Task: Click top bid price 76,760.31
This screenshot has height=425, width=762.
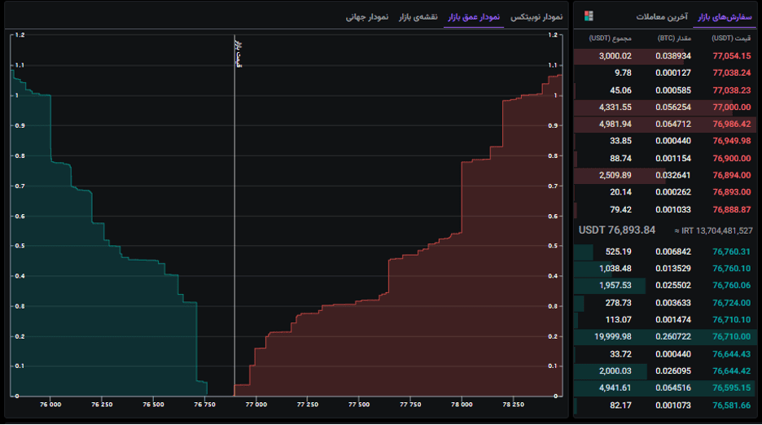Action: 731,252
